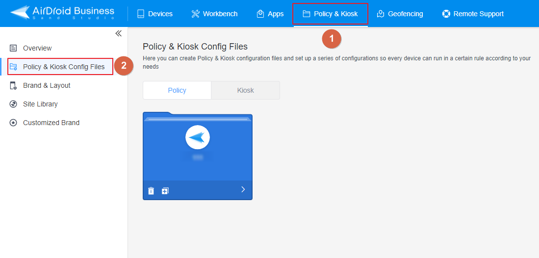Click the AirDroid logo on folder card

[x=198, y=138]
